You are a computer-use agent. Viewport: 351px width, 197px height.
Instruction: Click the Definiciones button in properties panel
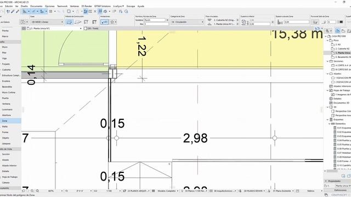coord(341,190)
